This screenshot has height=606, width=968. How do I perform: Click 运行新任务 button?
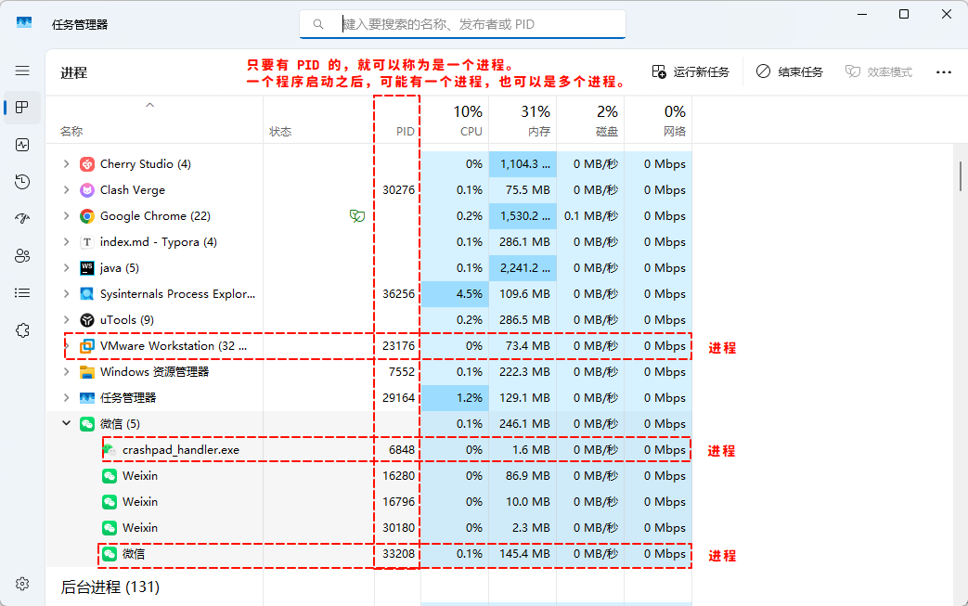coord(691,72)
